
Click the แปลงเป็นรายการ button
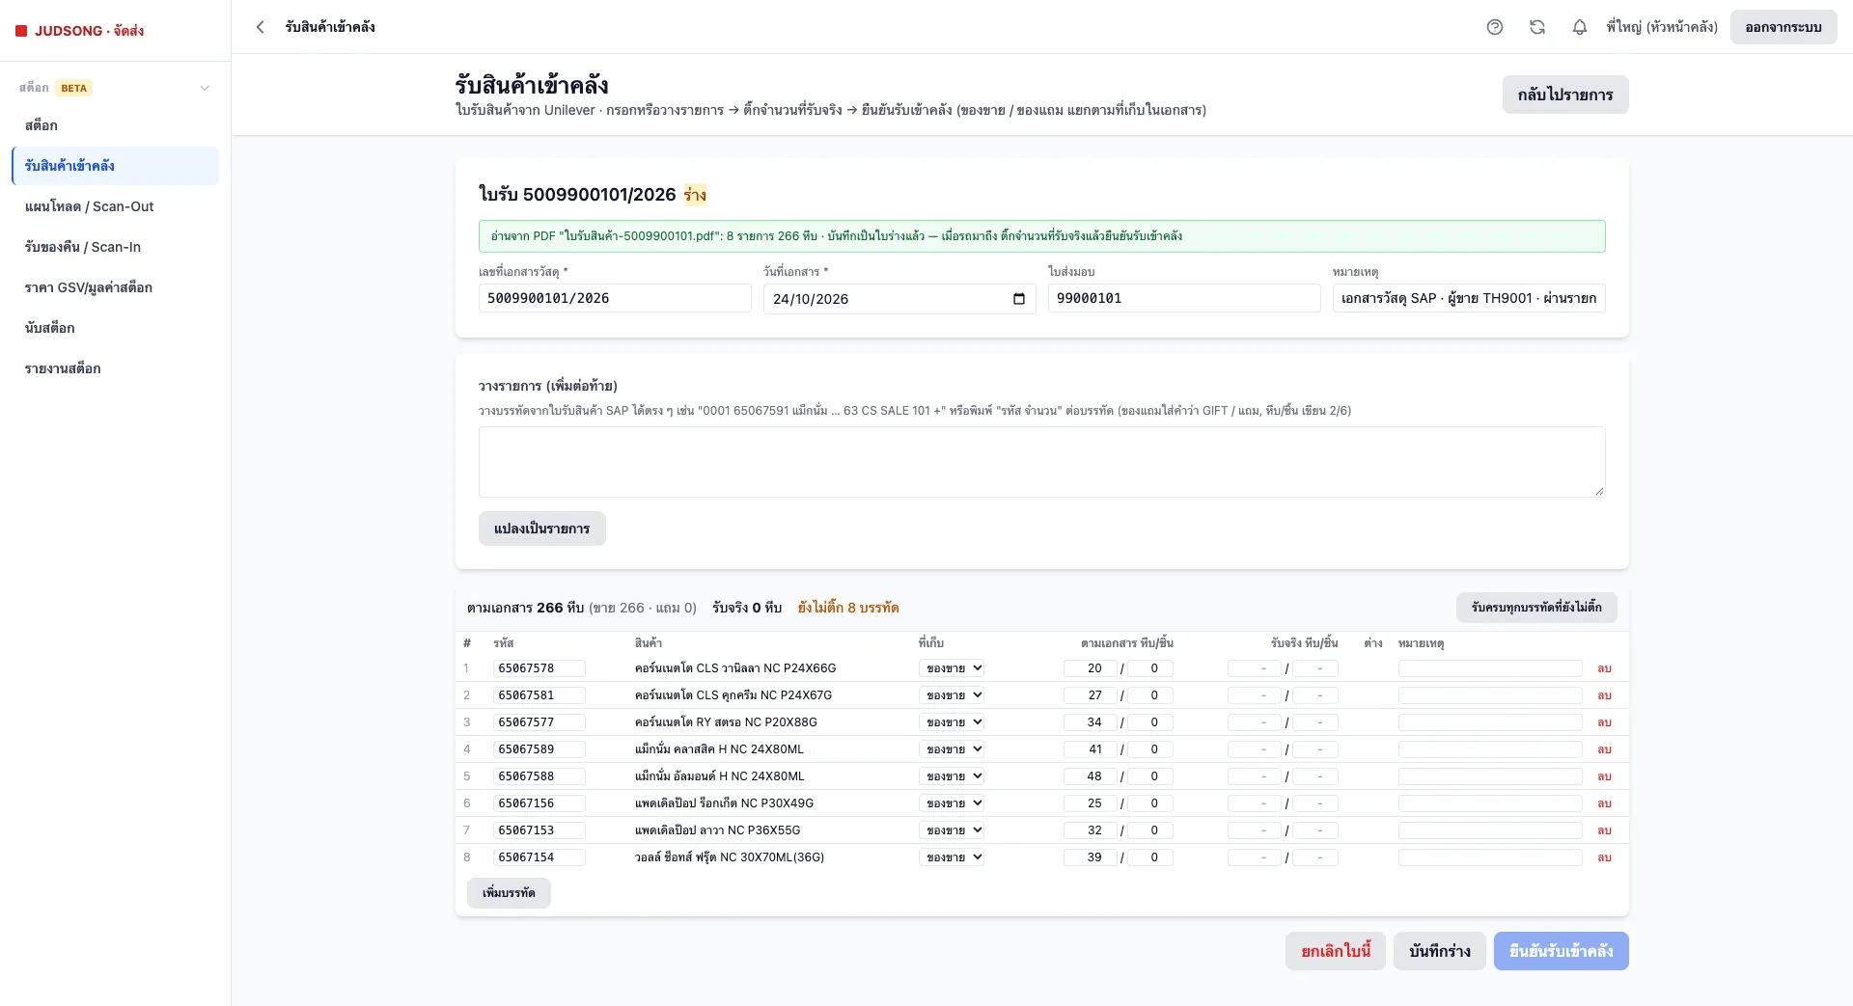click(x=542, y=529)
